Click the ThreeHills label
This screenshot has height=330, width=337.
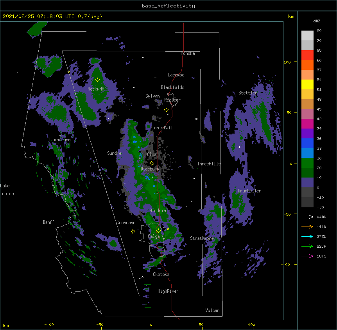point(209,164)
